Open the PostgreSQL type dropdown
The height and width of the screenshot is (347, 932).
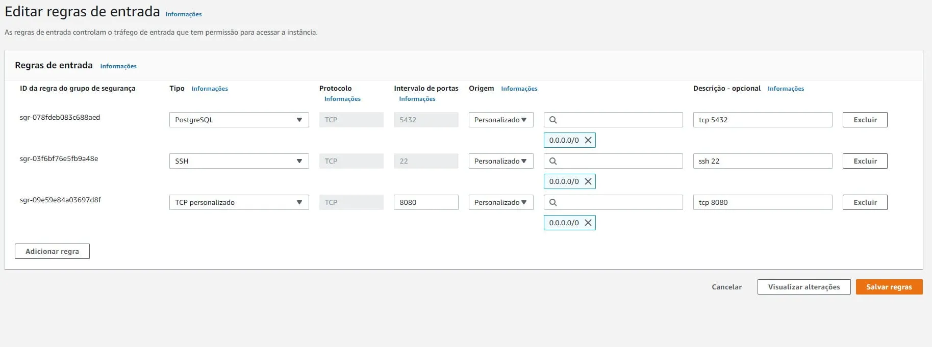pos(239,120)
